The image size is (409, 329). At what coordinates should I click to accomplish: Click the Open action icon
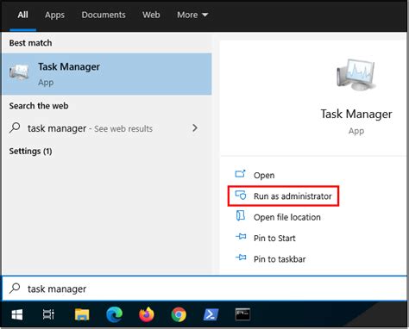tap(240, 174)
